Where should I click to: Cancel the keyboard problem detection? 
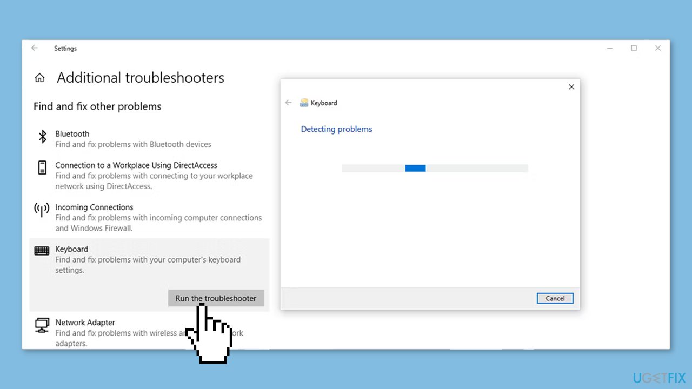pos(555,298)
